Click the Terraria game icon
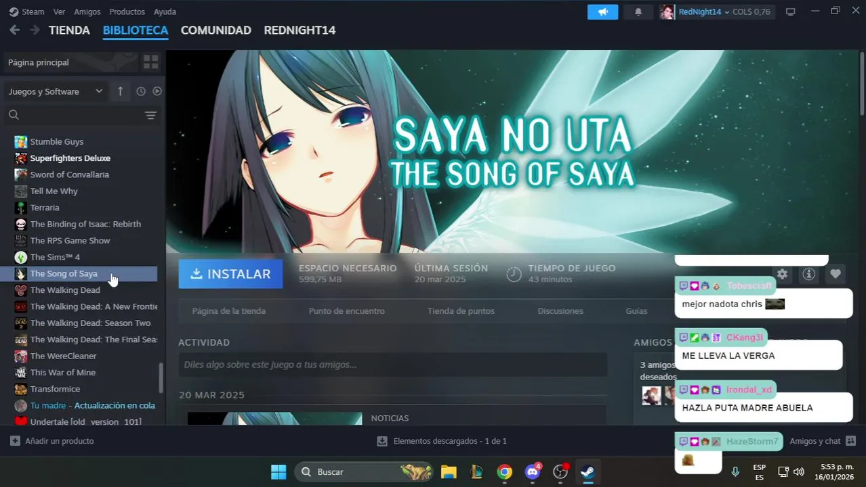866x487 pixels. (21, 208)
